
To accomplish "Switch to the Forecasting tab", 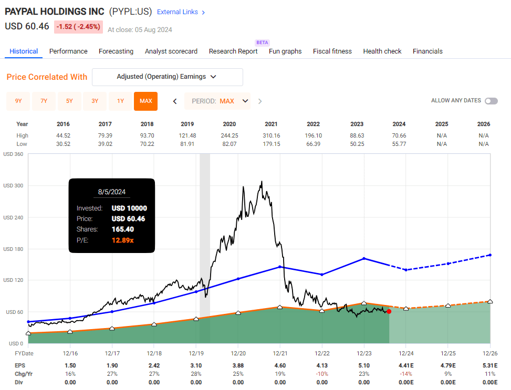I will click(x=116, y=51).
